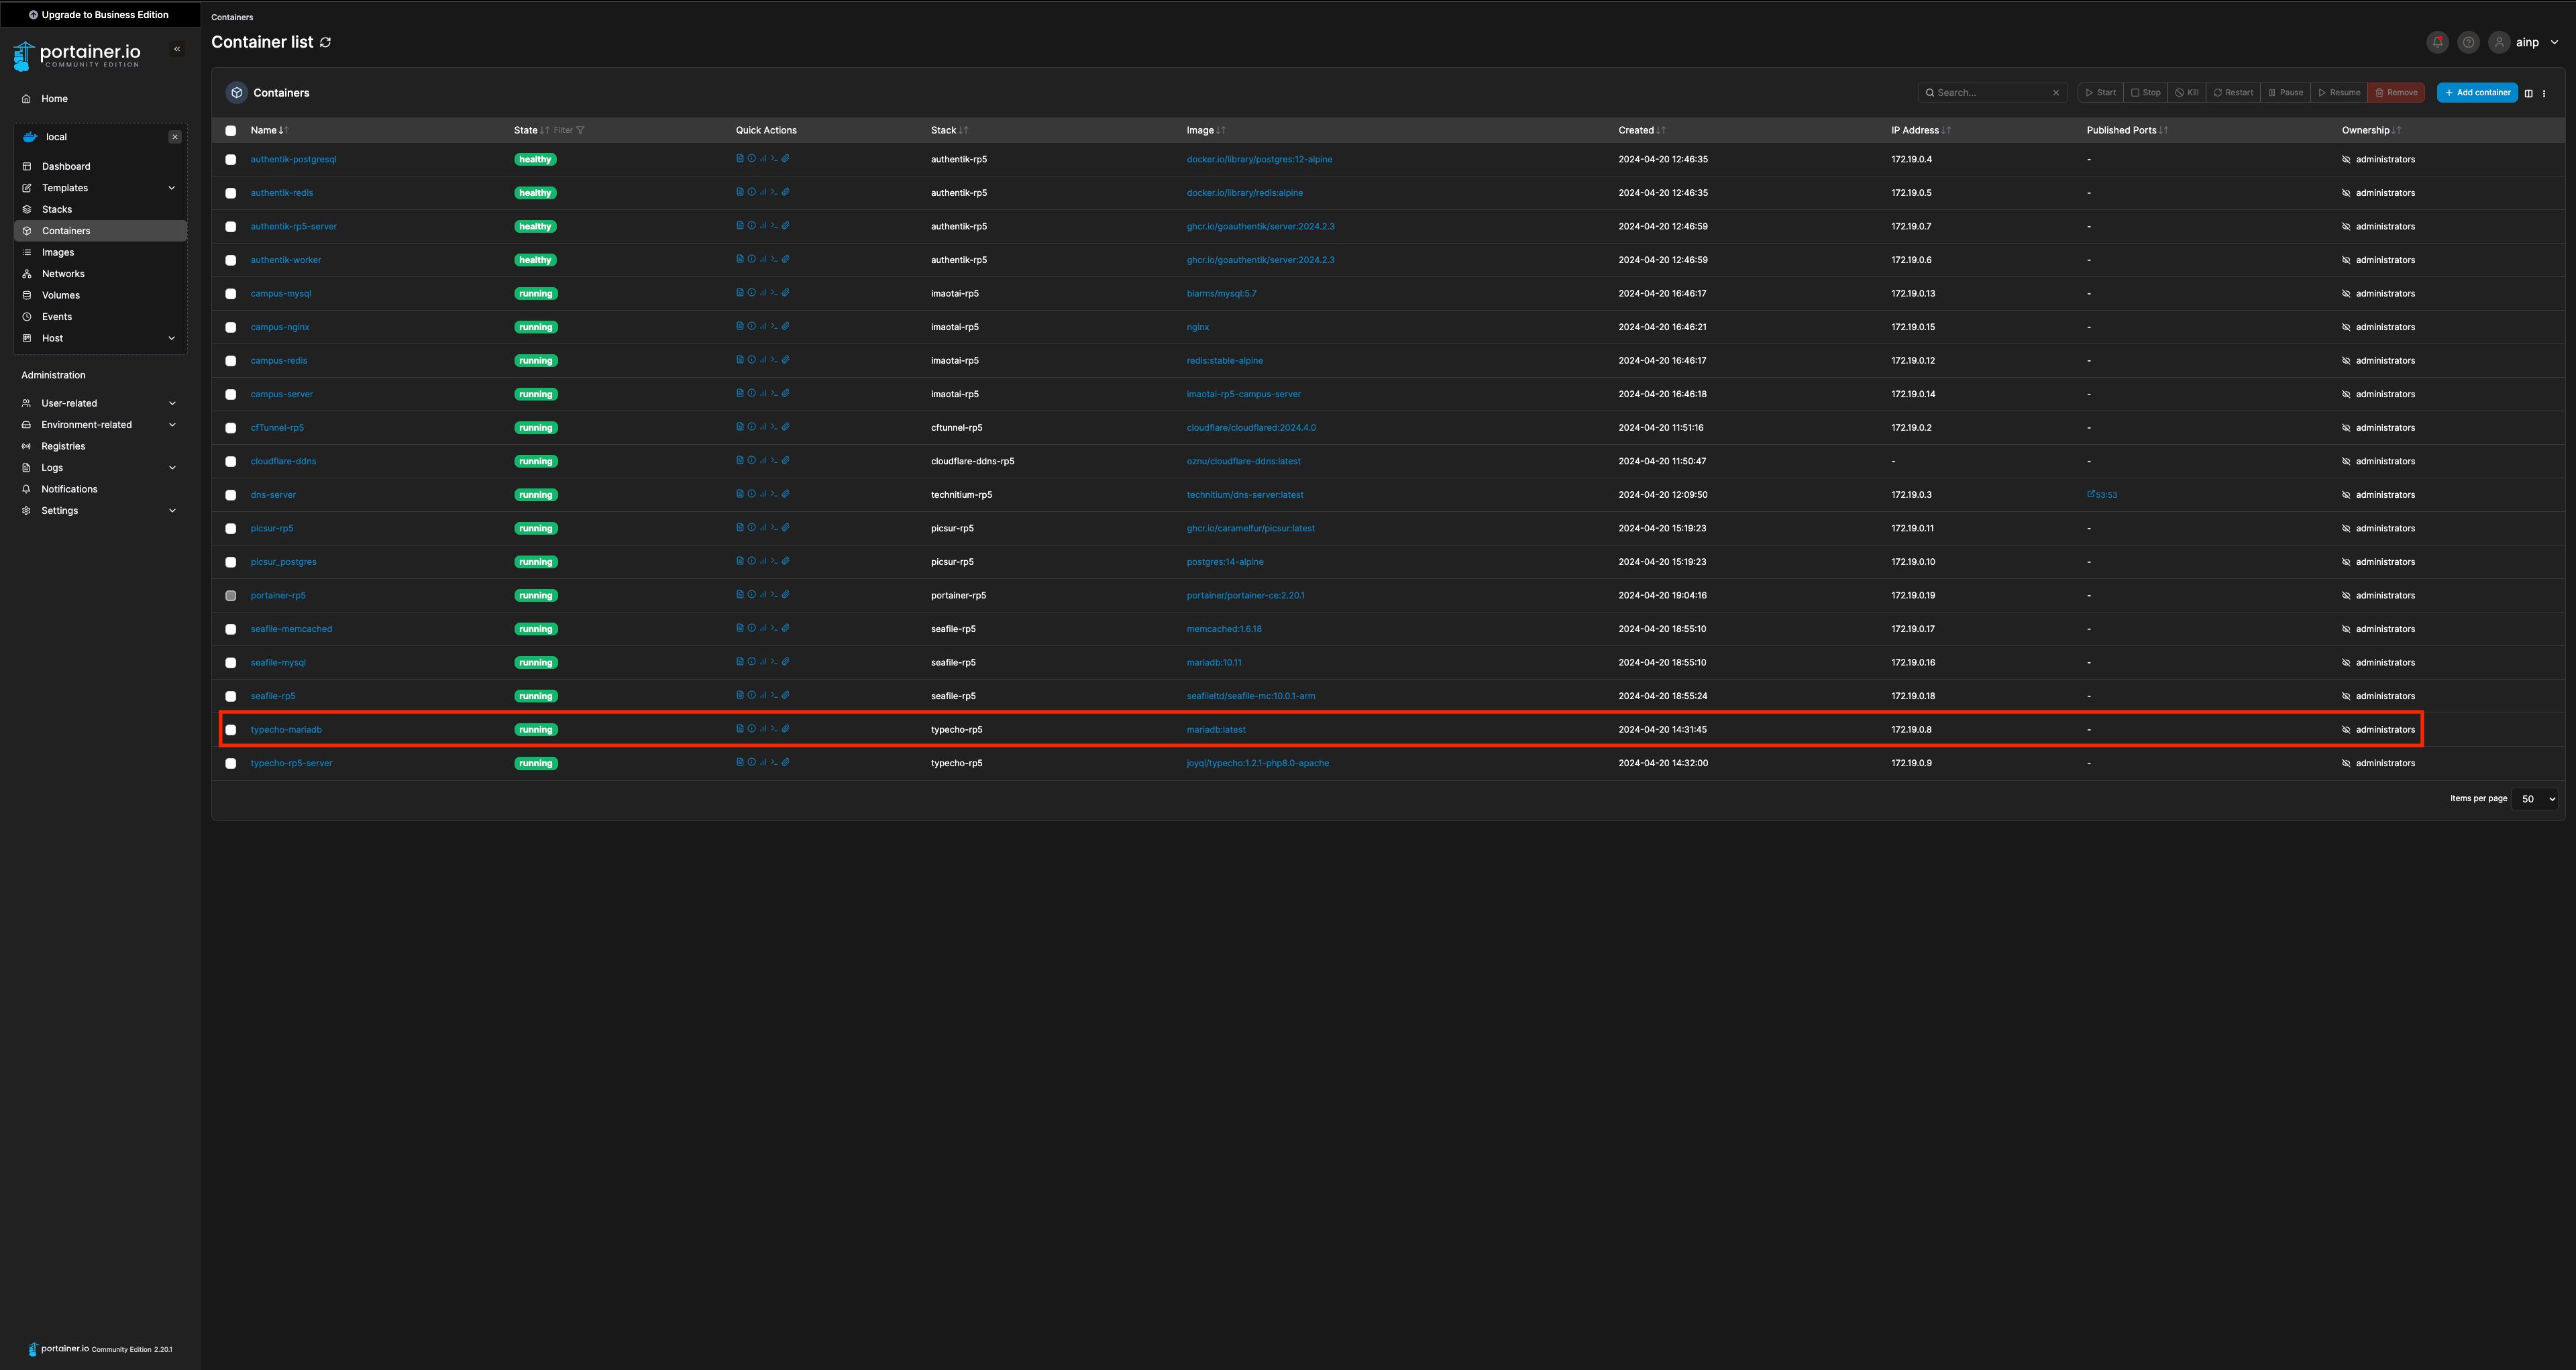
Task: Open inspect icon for typecho-mariadb row
Action: point(752,728)
